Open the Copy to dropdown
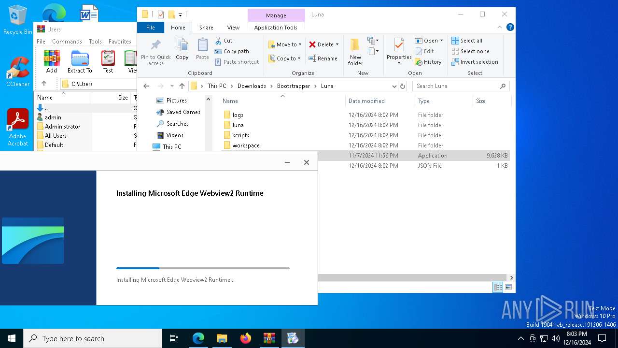Viewport: 618px width, 348px height. tap(284, 58)
